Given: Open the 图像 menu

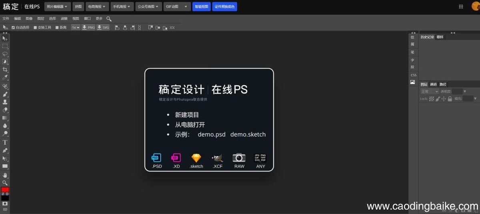Looking at the screenshot, I should [29, 19].
